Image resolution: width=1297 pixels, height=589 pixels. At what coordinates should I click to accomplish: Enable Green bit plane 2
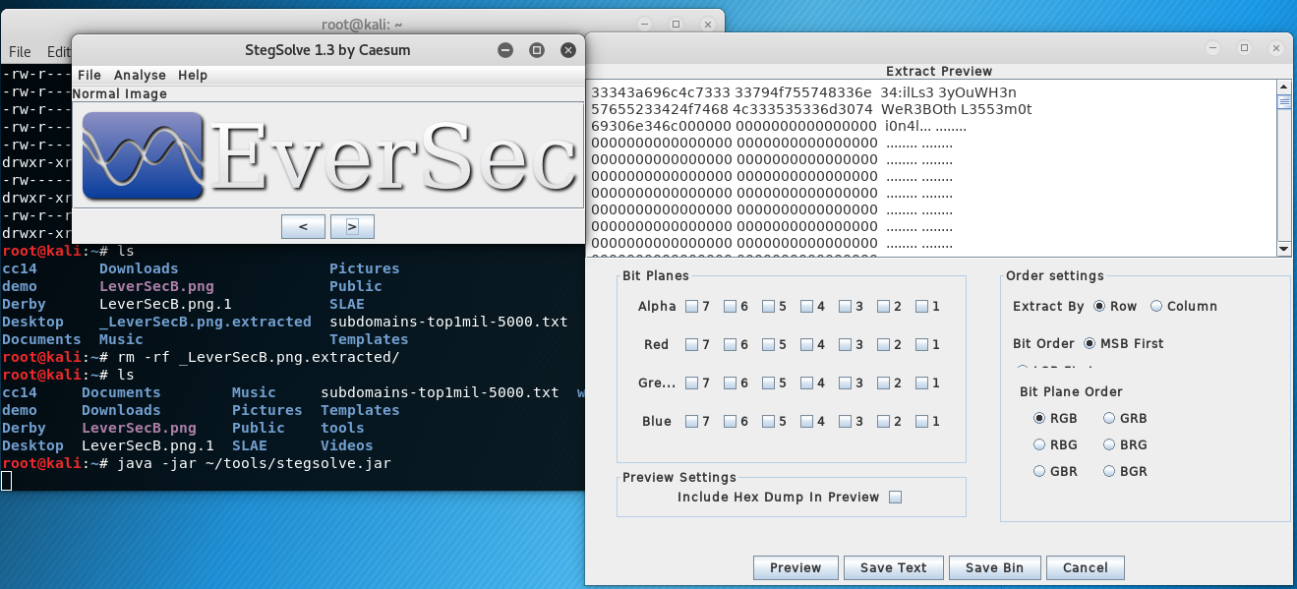point(884,383)
